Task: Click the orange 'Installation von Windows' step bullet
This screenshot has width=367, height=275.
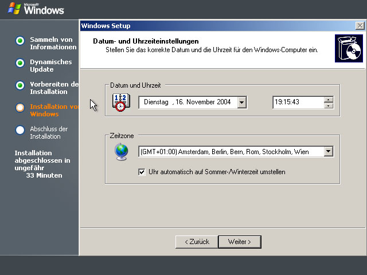Action: pos(20,107)
